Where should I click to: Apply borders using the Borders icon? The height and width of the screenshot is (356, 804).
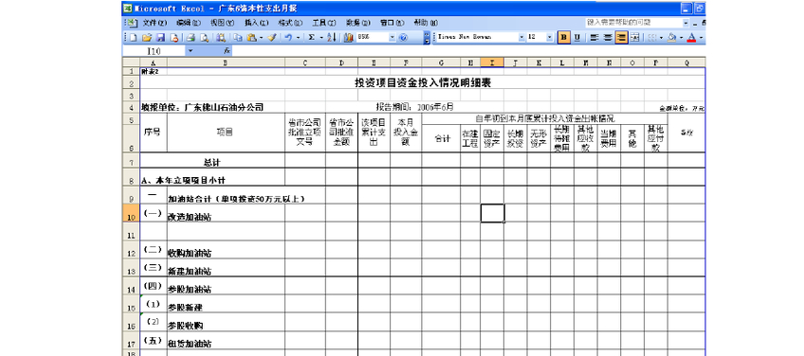(652, 37)
